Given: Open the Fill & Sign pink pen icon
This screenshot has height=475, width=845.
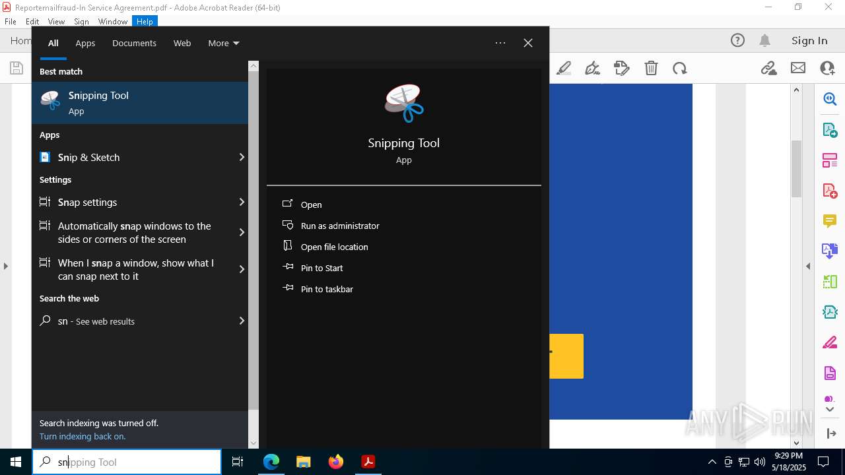Looking at the screenshot, I should pyautogui.click(x=830, y=342).
